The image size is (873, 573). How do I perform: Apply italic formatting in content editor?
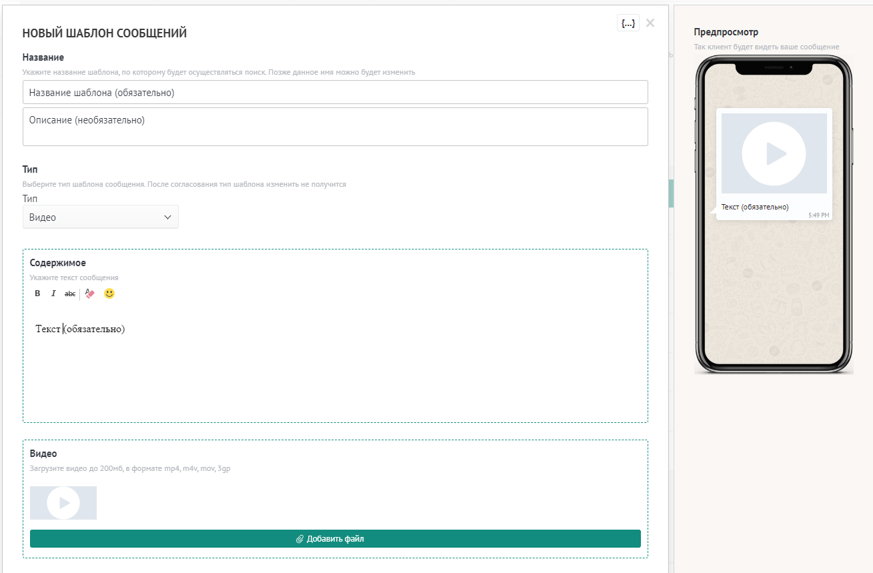53,294
